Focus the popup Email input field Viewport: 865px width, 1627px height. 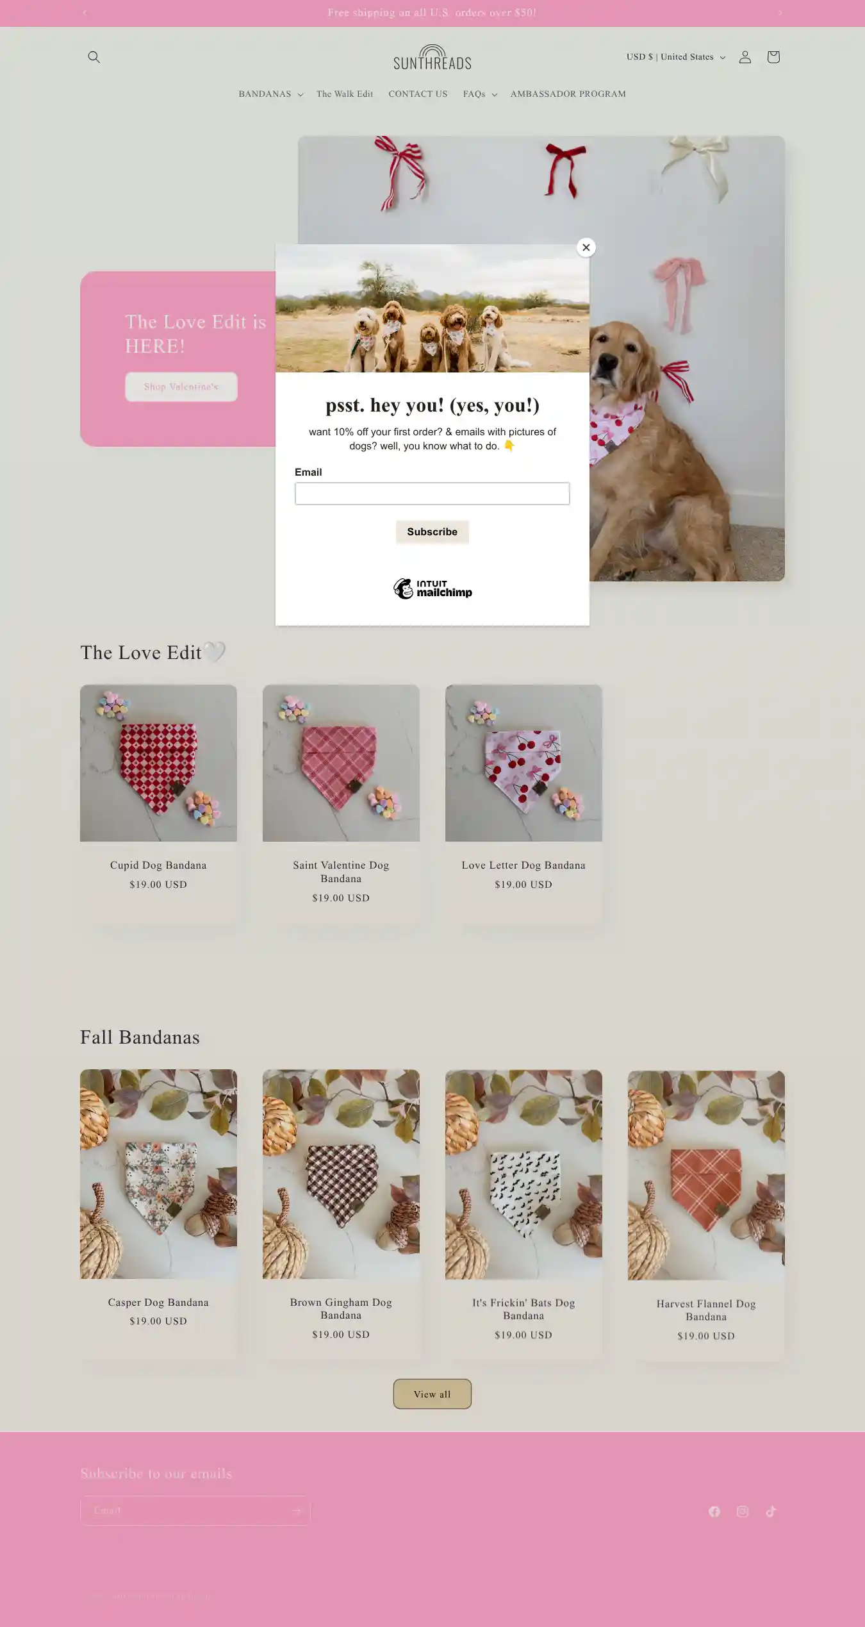[x=432, y=494]
